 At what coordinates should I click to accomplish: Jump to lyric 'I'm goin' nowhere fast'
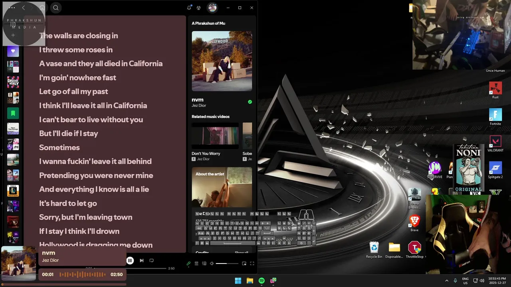(77, 78)
